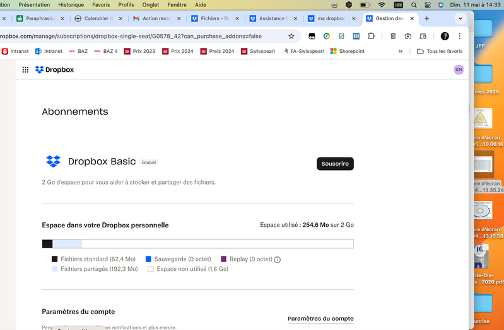Image resolution: width=504 pixels, height=330 pixels.
Task: Switch to the Fichiers - Dropbox tab
Action: (x=215, y=19)
